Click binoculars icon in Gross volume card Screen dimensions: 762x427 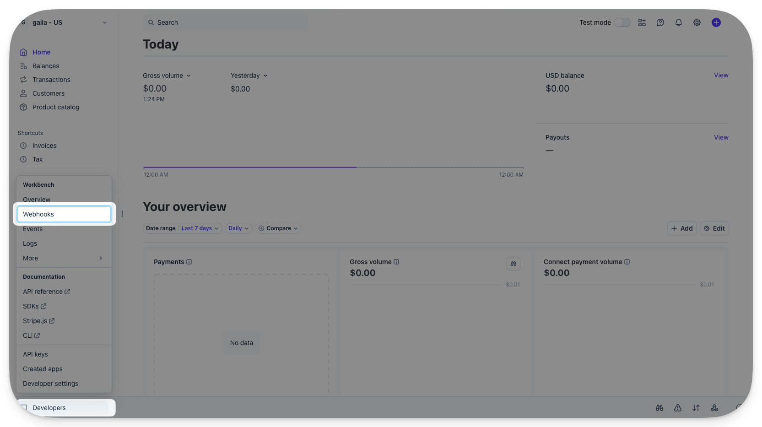513,264
